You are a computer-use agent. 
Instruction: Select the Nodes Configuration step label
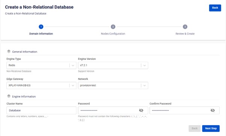point(113,34)
